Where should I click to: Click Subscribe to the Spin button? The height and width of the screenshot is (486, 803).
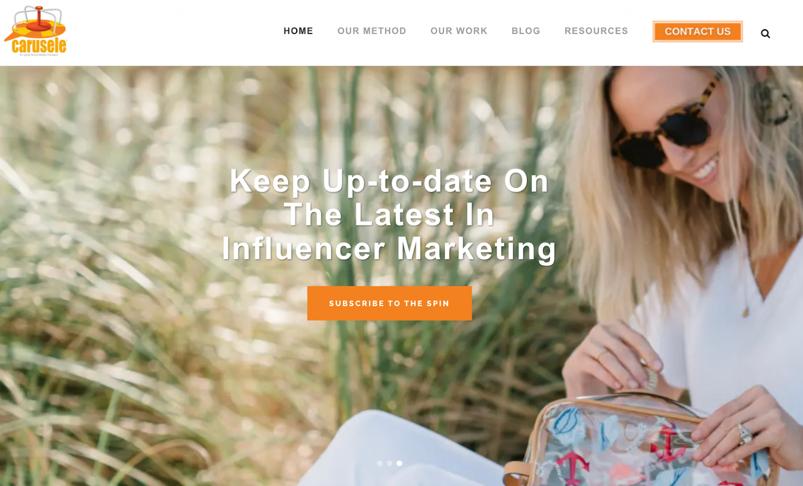pyautogui.click(x=389, y=303)
